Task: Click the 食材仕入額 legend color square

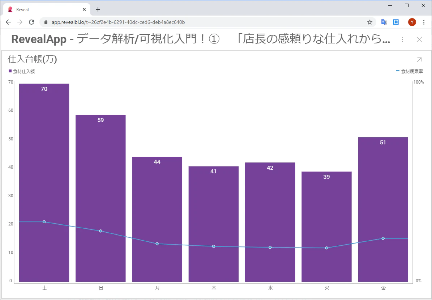Action: click(10, 71)
